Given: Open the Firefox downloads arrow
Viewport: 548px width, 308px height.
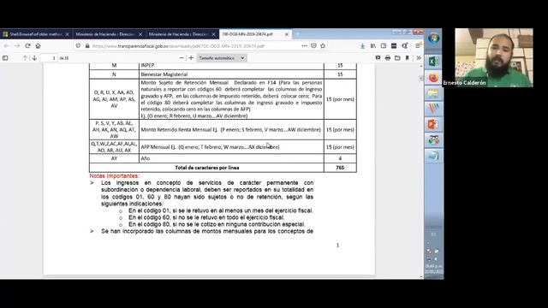Looking at the screenshot, I should [362, 45].
